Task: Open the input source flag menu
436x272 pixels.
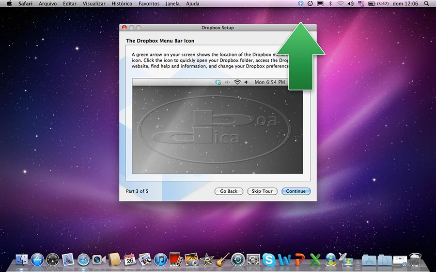Action: [x=361, y=3]
